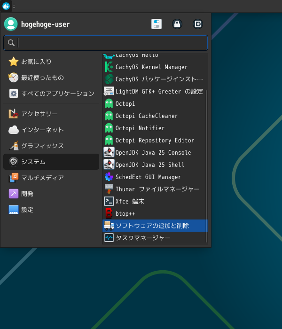Image resolution: width=282 pixels, height=329 pixels.
Task: Focus the application search field
Action: [106, 43]
